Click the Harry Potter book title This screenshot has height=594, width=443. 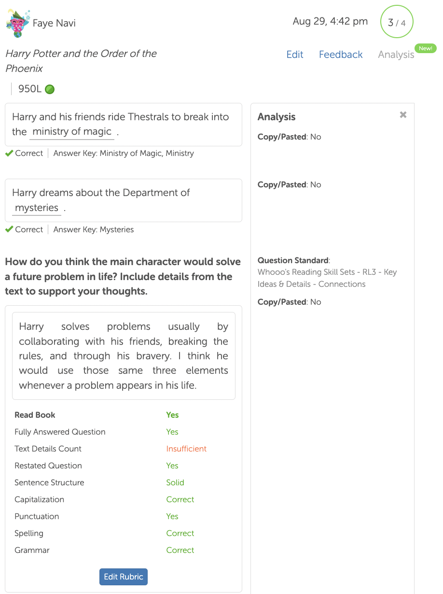[x=81, y=61]
